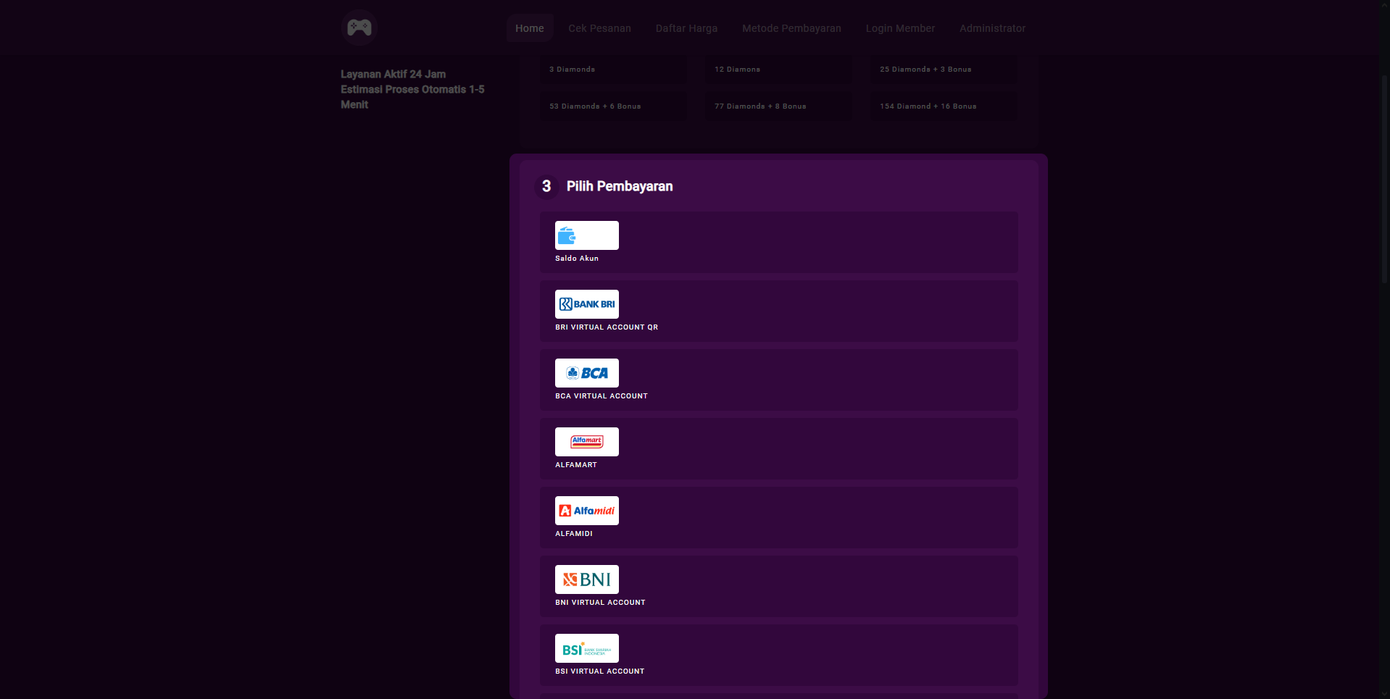Select BSI VIRTUAL ACCOUNT label
This screenshot has height=699, width=1390.
[x=600, y=671]
